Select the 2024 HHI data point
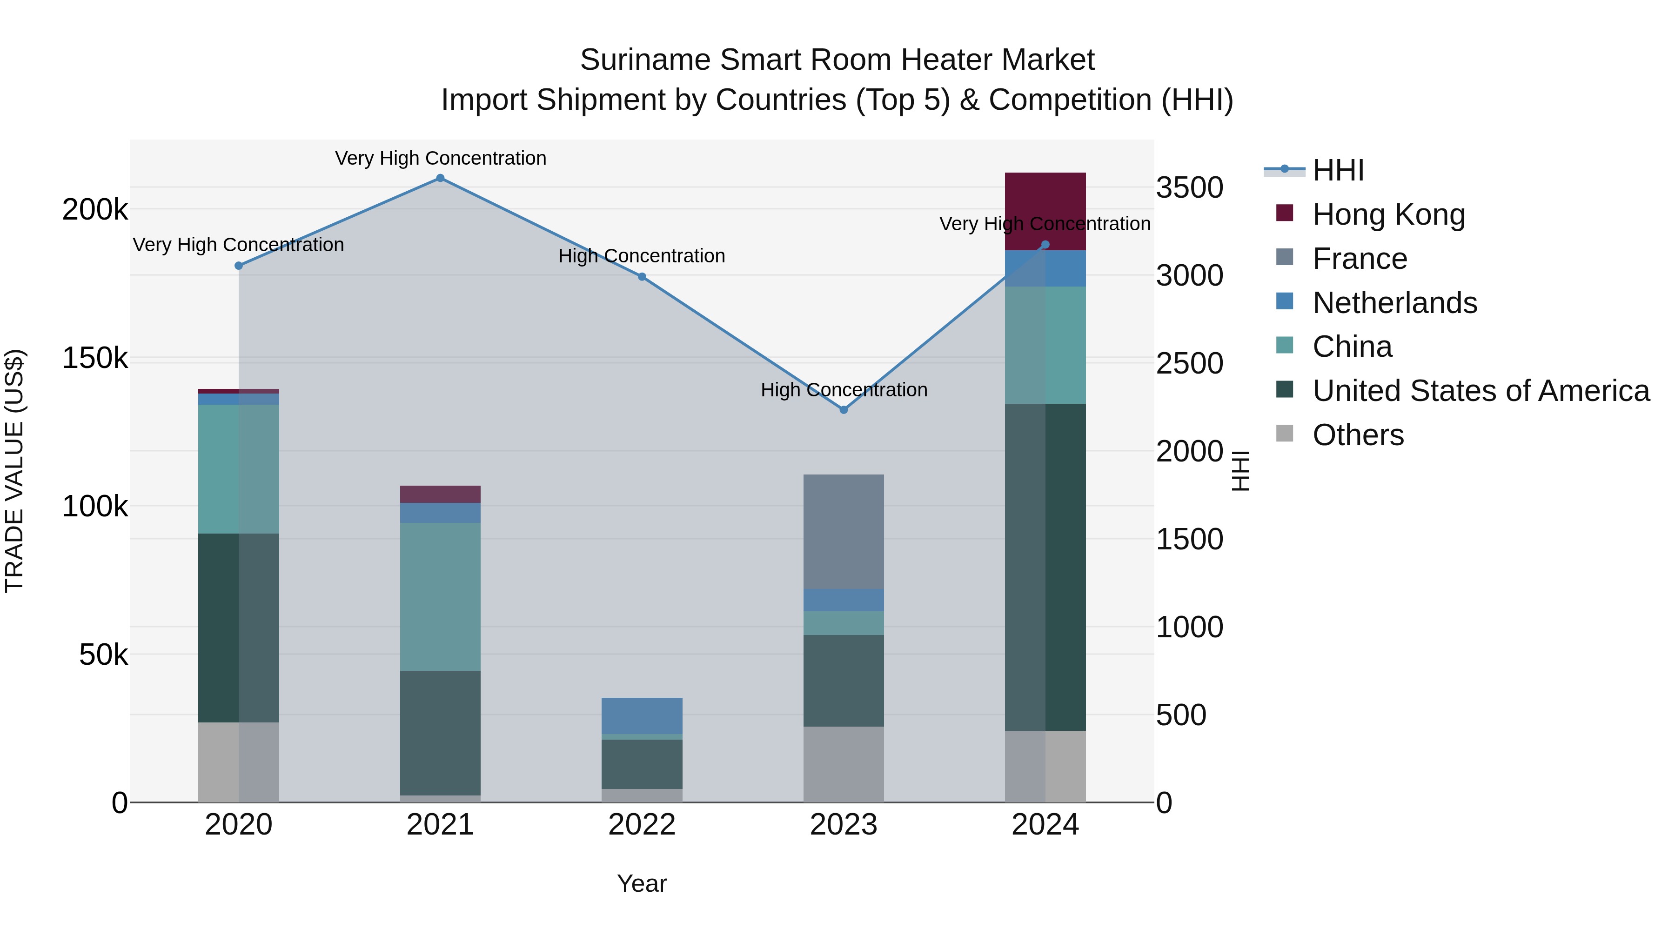Viewport: 1675px width, 942px height. pos(1045,245)
